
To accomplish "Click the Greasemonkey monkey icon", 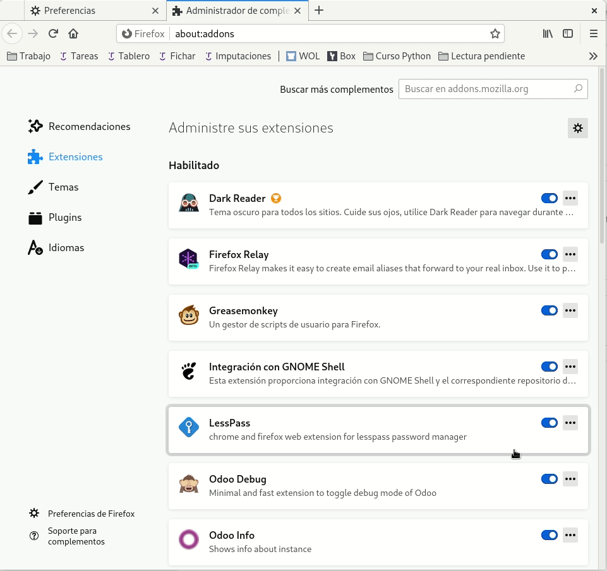I will pyautogui.click(x=188, y=315).
